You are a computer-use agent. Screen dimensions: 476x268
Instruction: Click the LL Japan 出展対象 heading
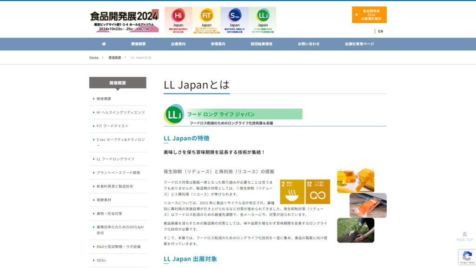(190, 259)
